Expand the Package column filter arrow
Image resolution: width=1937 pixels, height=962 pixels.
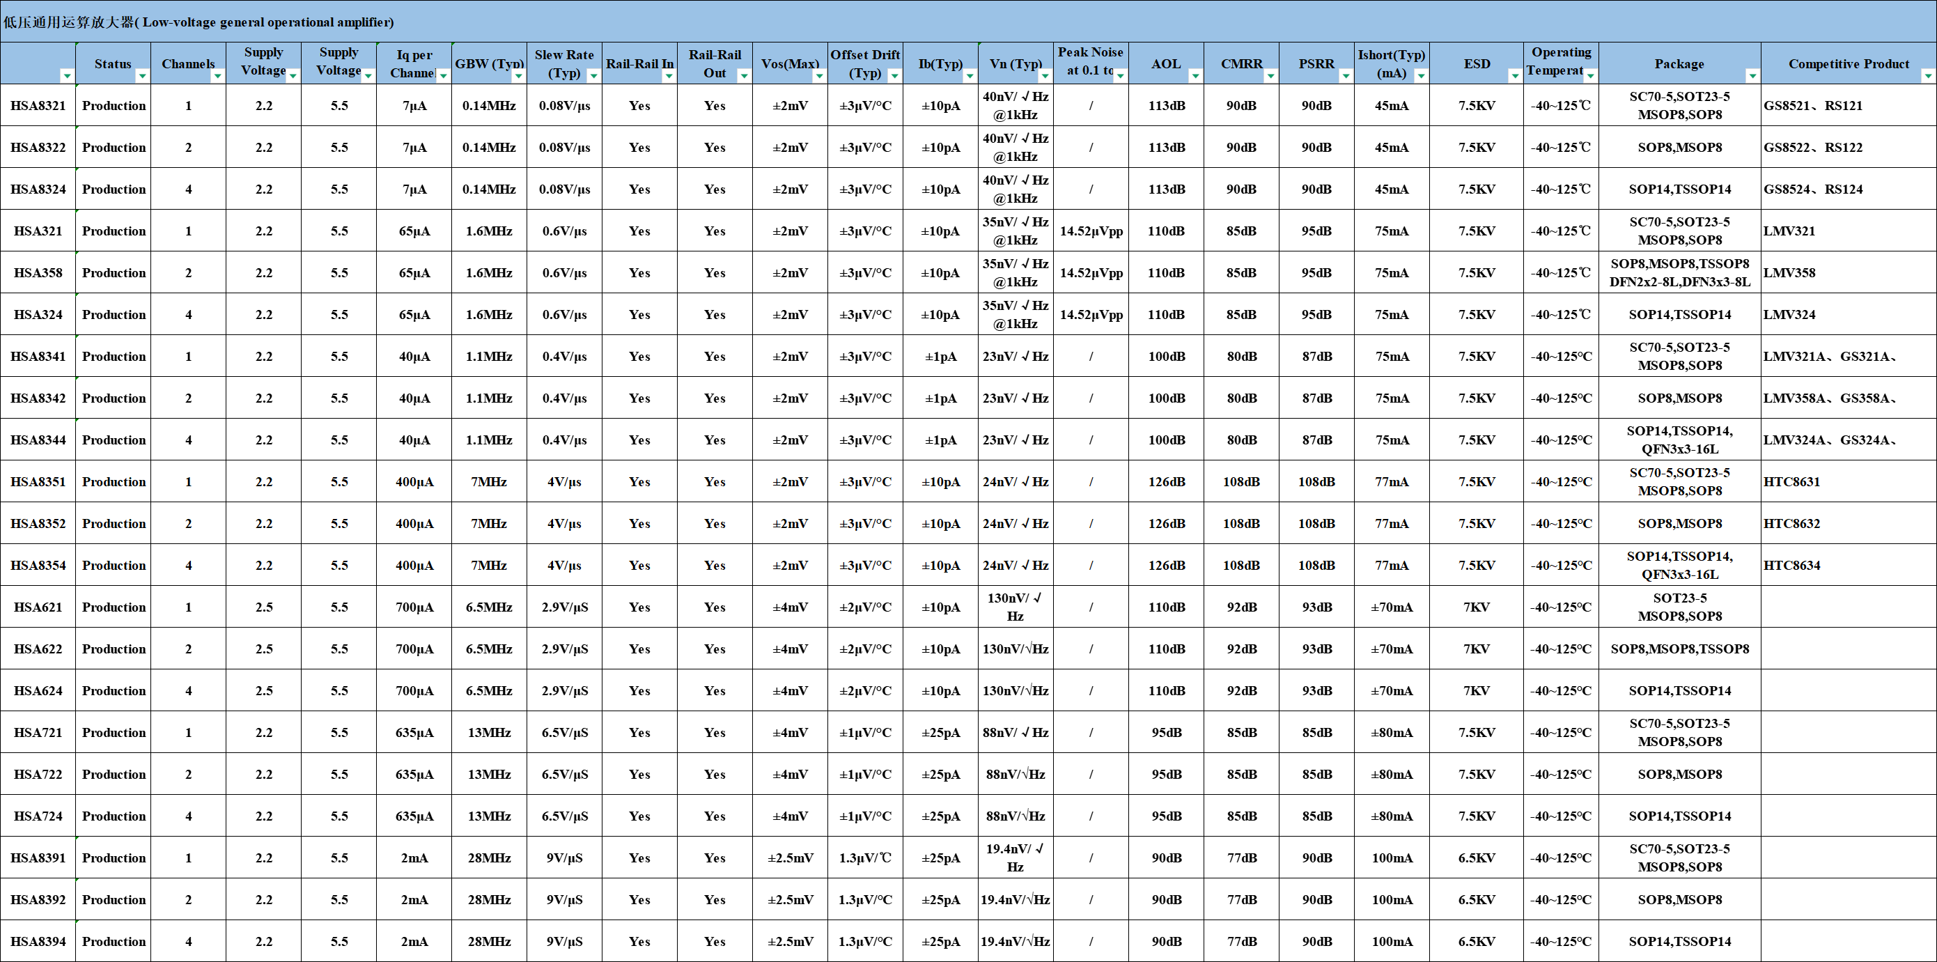(1752, 76)
